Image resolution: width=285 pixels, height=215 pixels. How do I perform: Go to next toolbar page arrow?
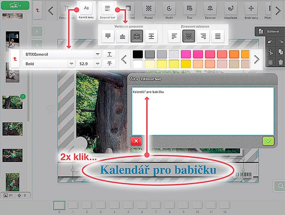278,11
